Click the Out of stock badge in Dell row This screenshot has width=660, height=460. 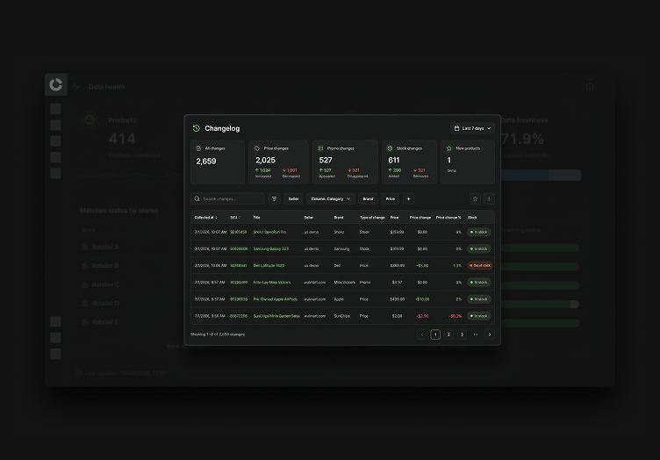pyautogui.click(x=480, y=266)
